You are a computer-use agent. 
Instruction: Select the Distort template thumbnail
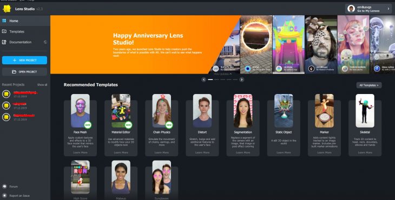coord(202,111)
